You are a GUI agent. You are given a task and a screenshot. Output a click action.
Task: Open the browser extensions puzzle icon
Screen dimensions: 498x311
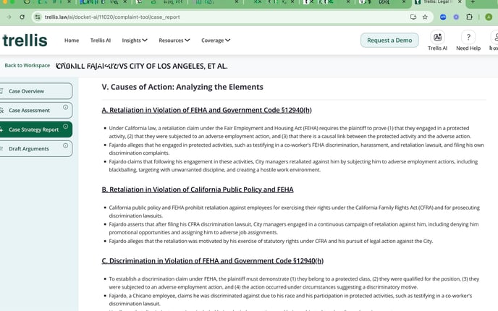(470, 17)
